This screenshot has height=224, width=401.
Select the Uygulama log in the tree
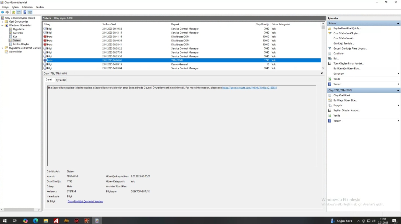pyautogui.click(x=19, y=29)
